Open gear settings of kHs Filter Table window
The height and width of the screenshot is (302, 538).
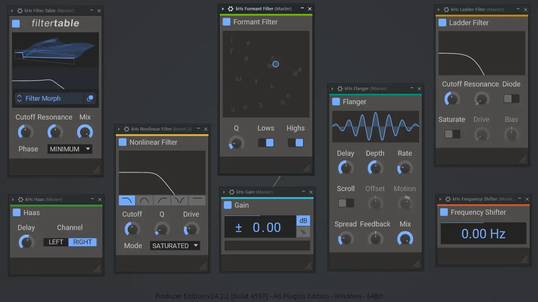point(20,11)
